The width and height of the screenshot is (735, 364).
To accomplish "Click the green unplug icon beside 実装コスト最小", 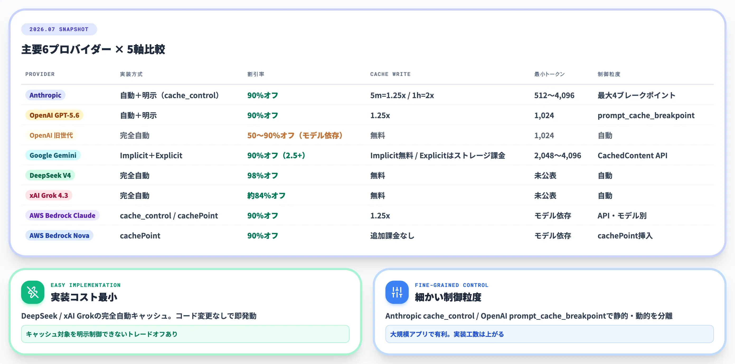I will [x=32, y=292].
